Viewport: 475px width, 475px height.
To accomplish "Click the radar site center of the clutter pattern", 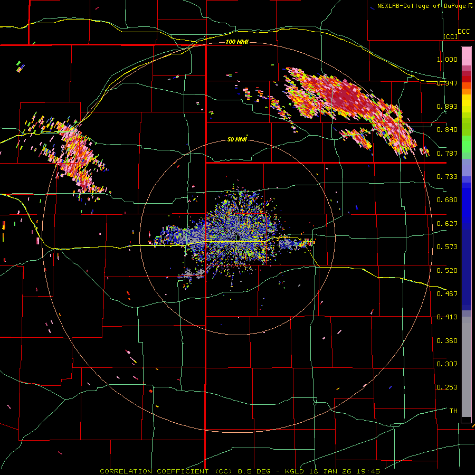I will pyautogui.click(x=238, y=237).
